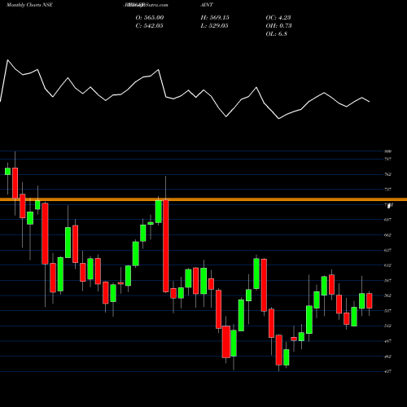Click the 737 price axis label
The image size is (407, 407).
388,190
